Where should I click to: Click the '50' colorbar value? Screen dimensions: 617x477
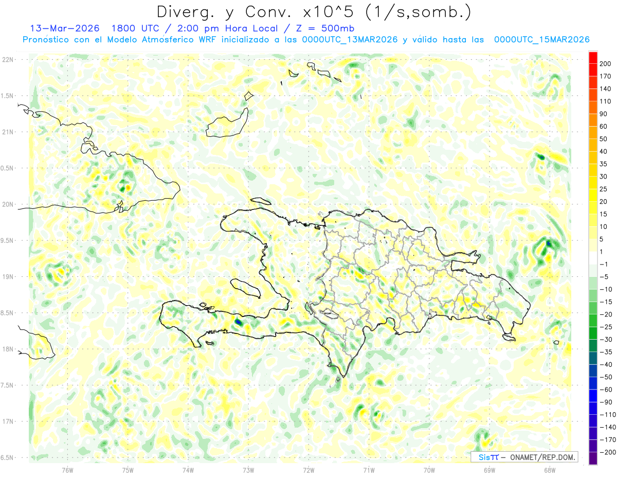pos(604,138)
